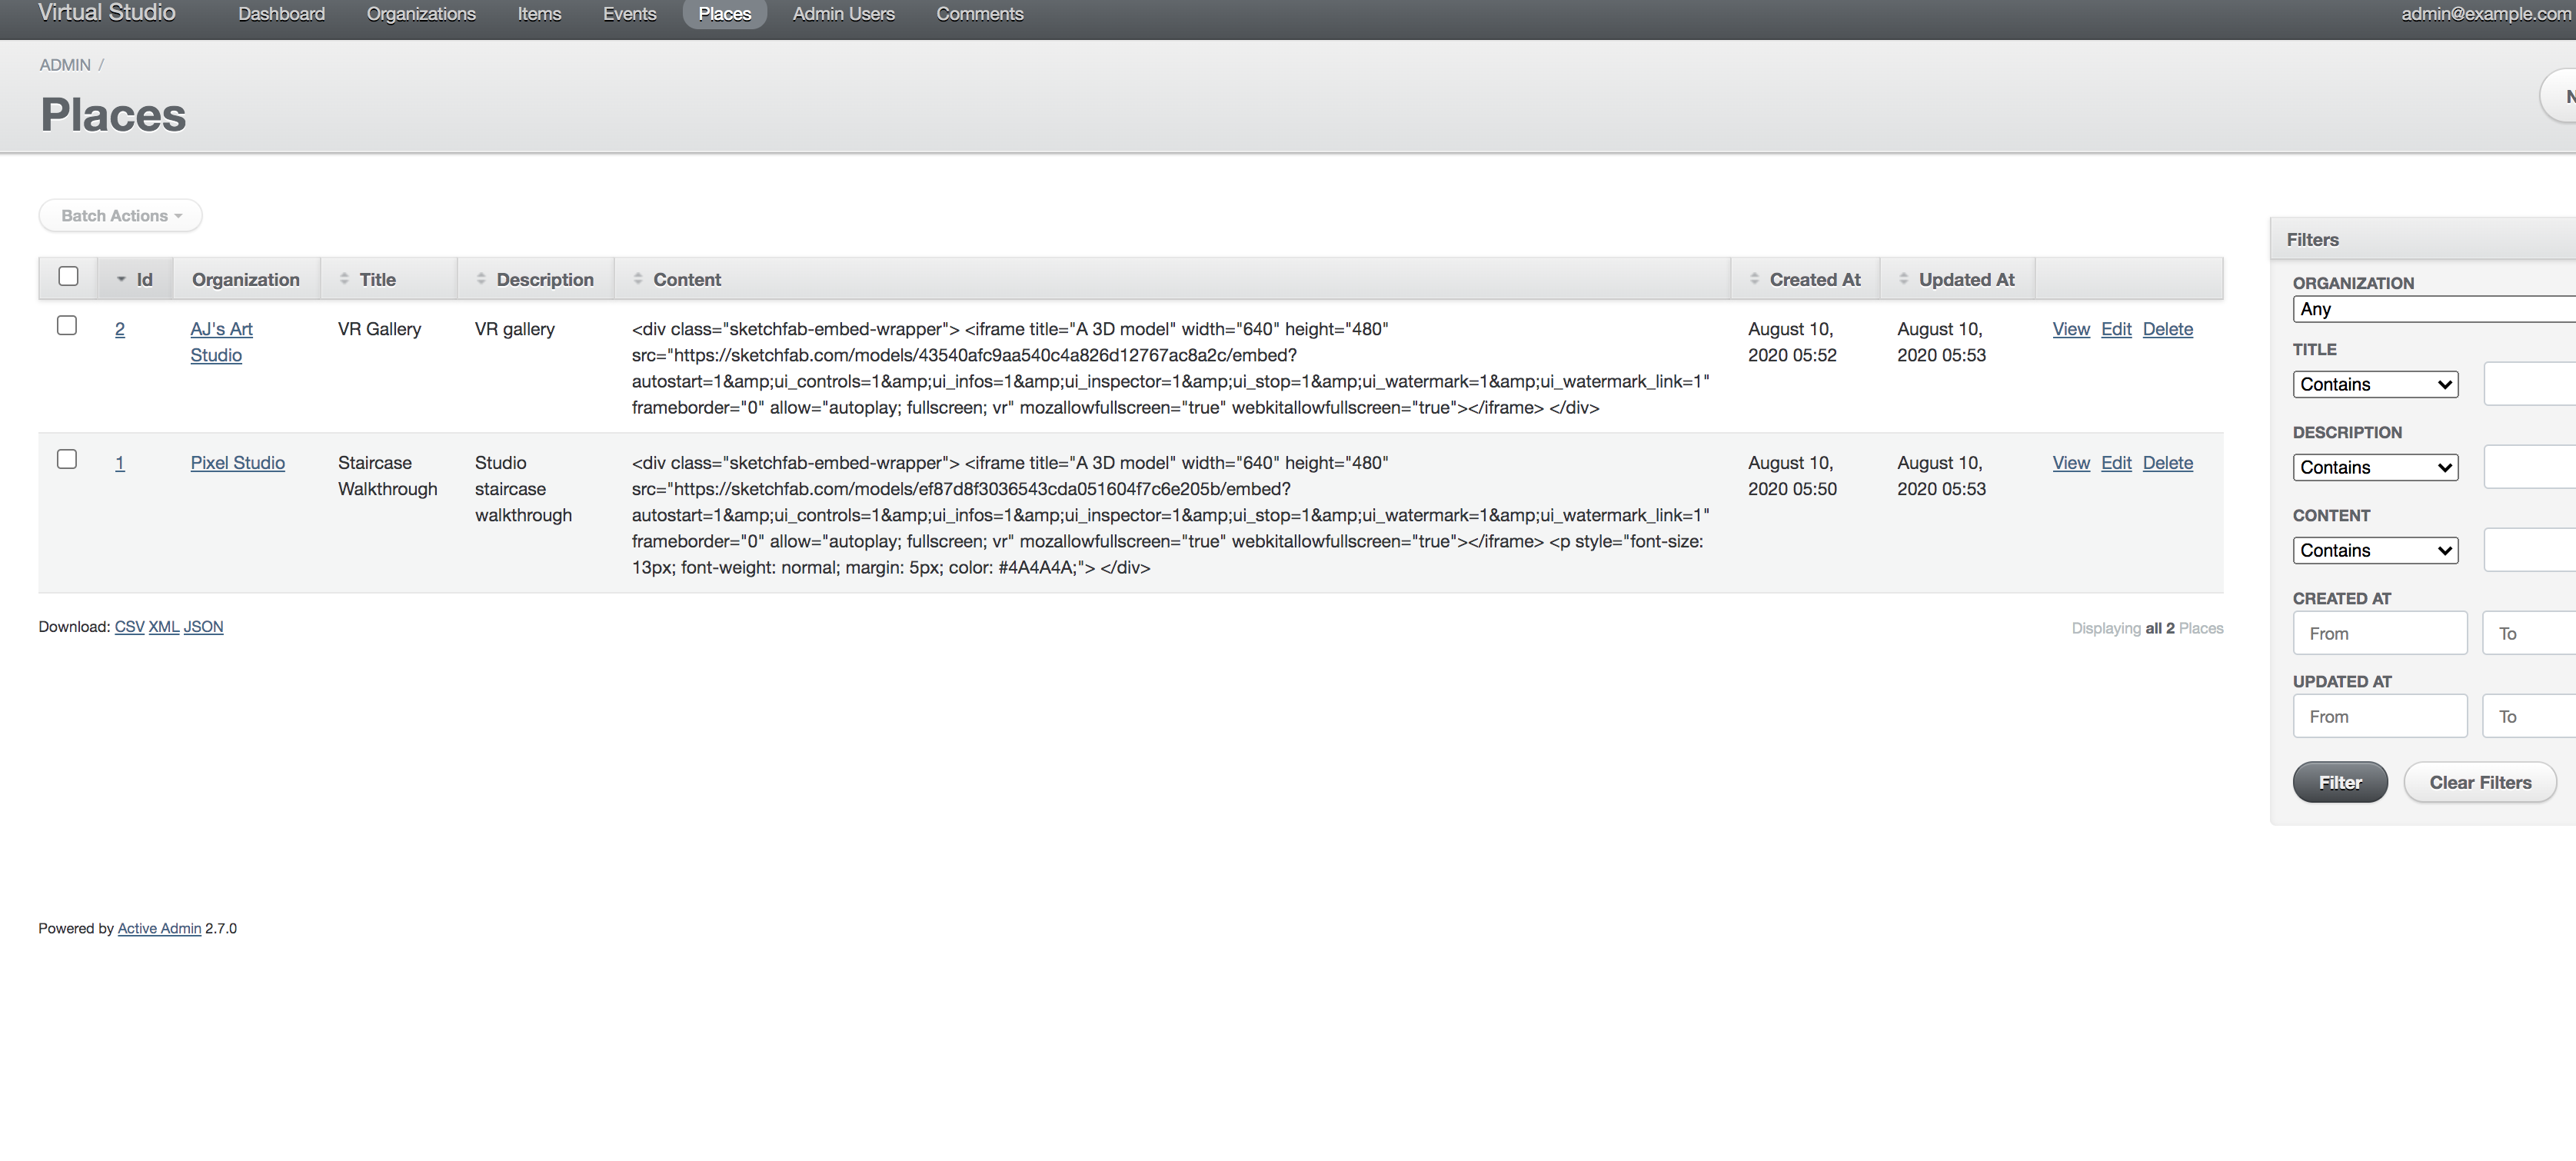Select the checkbox for place 2
2576x1161 pixels.
pos(67,325)
